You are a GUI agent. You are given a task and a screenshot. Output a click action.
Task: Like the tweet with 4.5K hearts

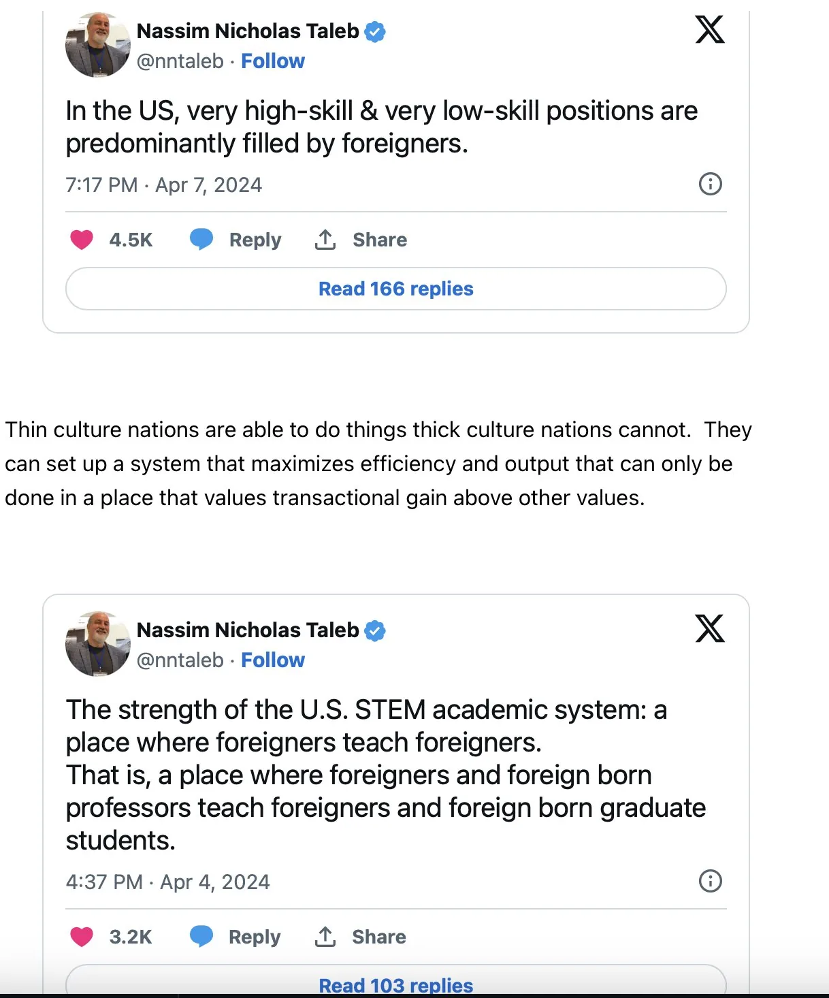(82, 240)
